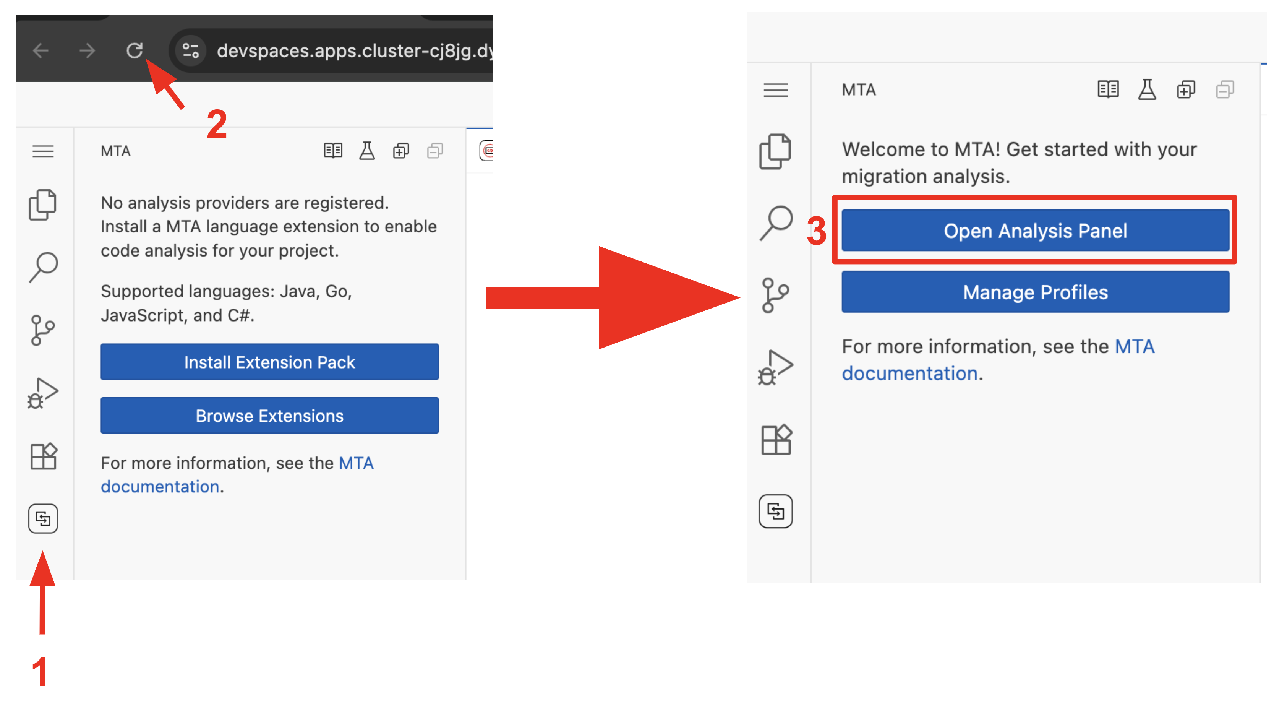Image resolution: width=1287 pixels, height=708 pixels.
Task: Click Manage Profiles button
Action: (1035, 292)
